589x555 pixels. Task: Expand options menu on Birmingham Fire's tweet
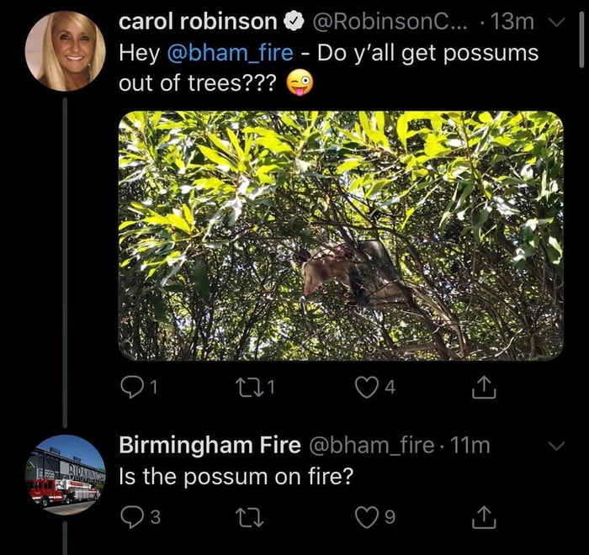tap(555, 447)
